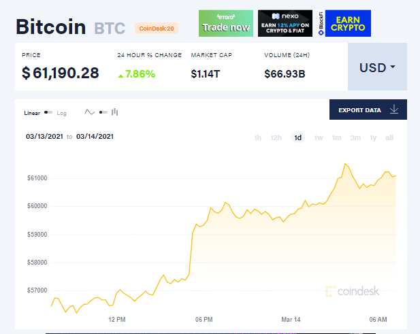Click the CoinDesk 20 badge
420x334 pixels.
(157, 29)
